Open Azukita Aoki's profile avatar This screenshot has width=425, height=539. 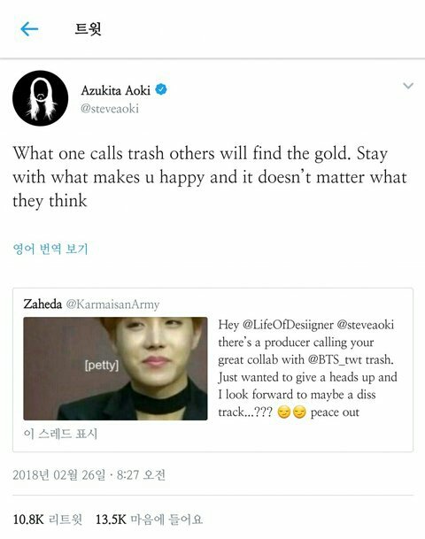coord(40,98)
